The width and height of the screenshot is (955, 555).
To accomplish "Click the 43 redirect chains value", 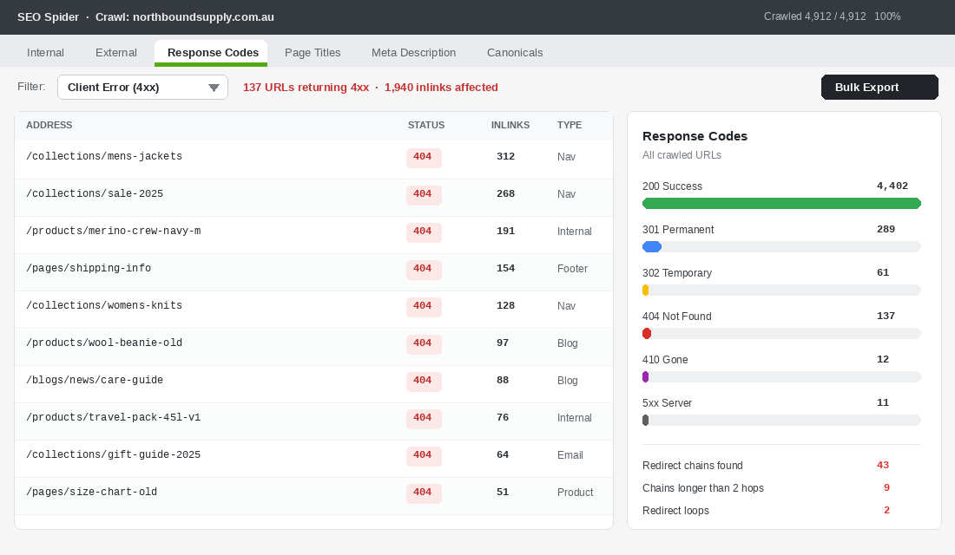I will pyautogui.click(x=883, y=465).
